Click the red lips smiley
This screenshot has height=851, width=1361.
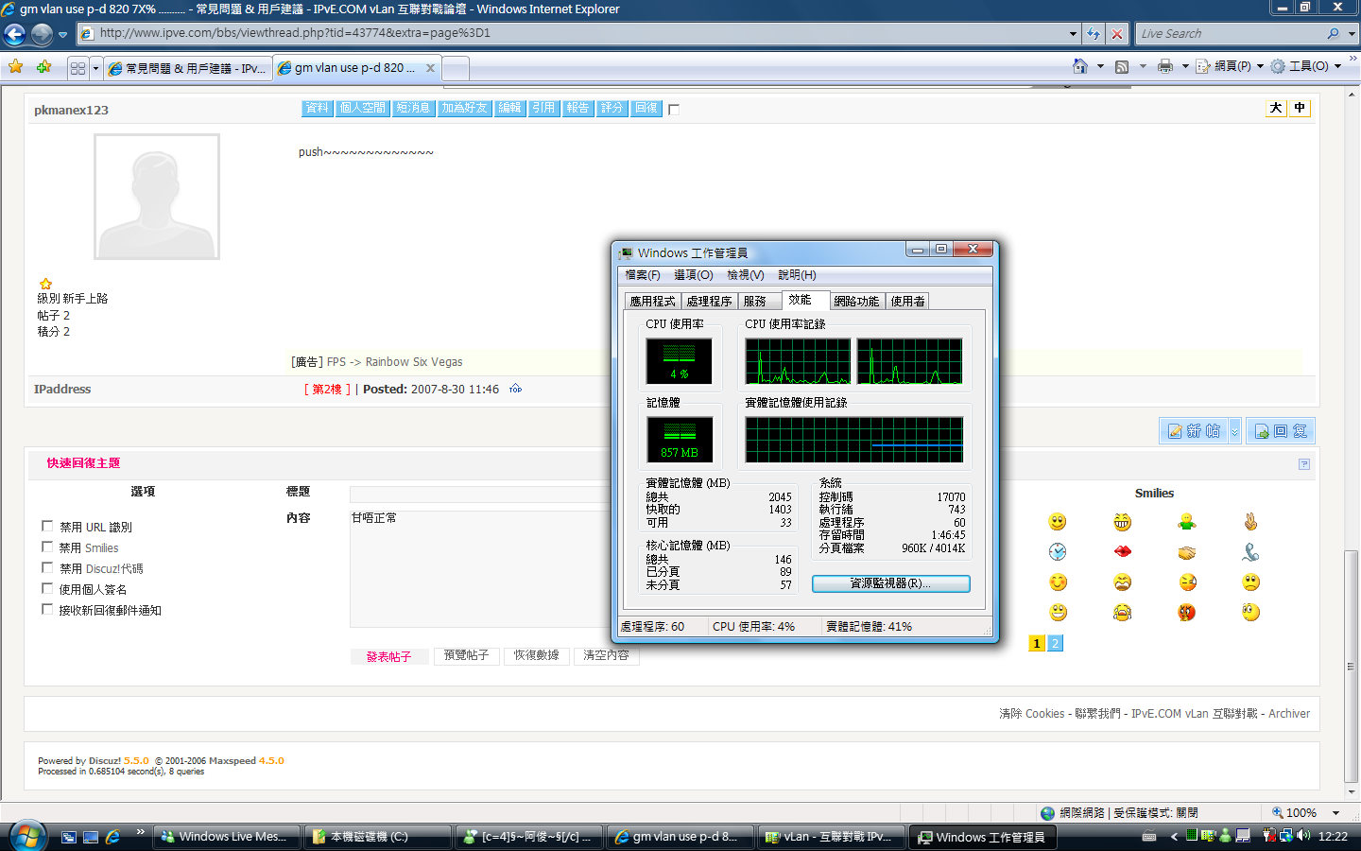click(1123, 552)
